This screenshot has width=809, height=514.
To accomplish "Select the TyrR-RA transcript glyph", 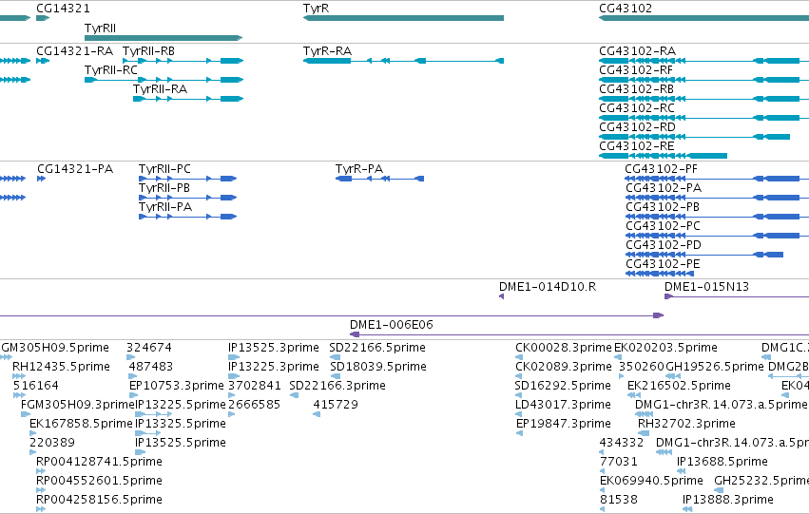I will tap(403, 61).
